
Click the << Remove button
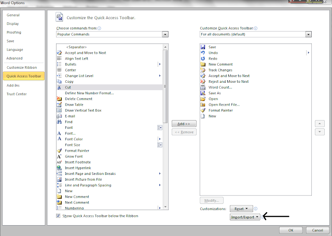coord(184,132)
